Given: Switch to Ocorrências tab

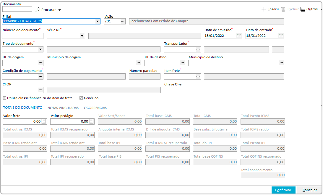Looking at the screenshot, I should tap(95, 108).
